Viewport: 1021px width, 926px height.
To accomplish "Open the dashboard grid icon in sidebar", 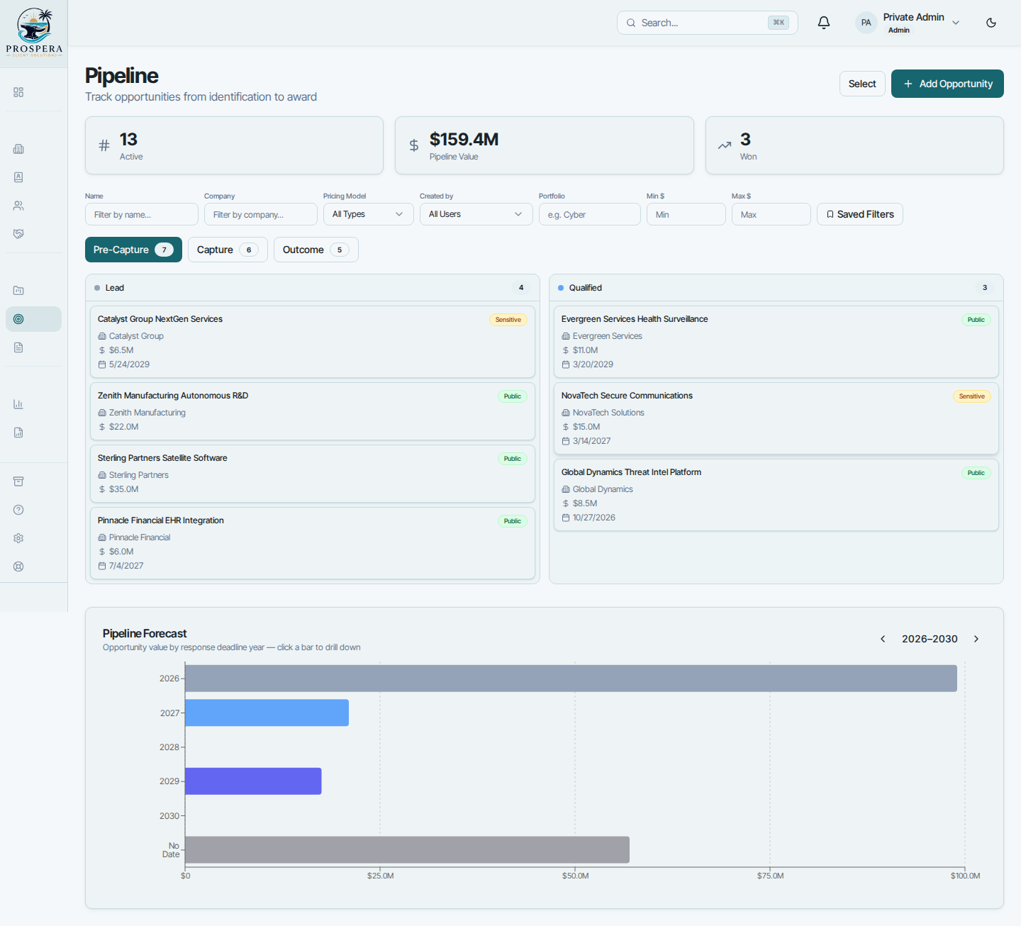I will click(x=18, y=92).
